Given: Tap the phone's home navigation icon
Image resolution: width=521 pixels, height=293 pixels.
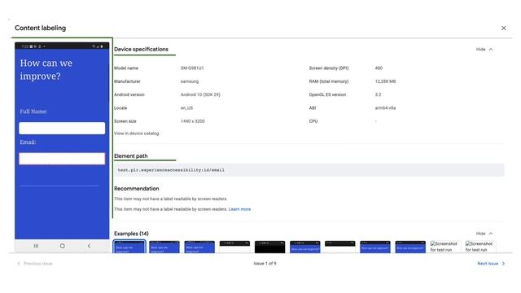Looking at the screenshot, I should (62, 246).
